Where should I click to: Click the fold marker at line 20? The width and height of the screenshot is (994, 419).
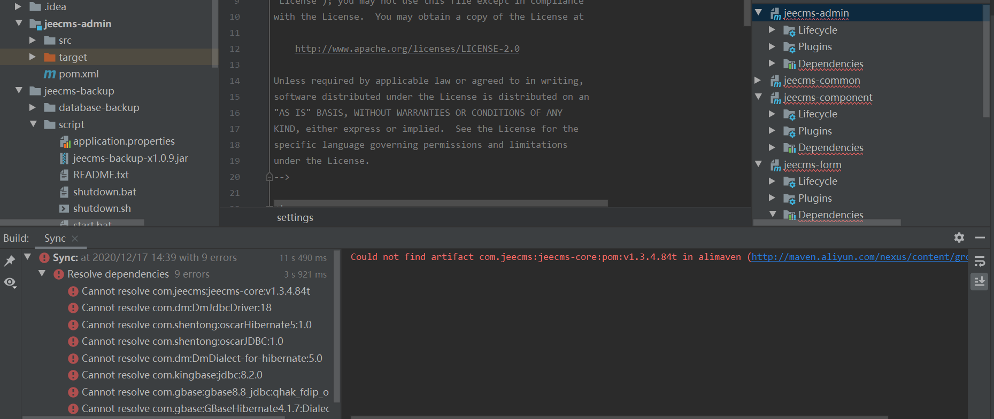(x=269, y=177)
